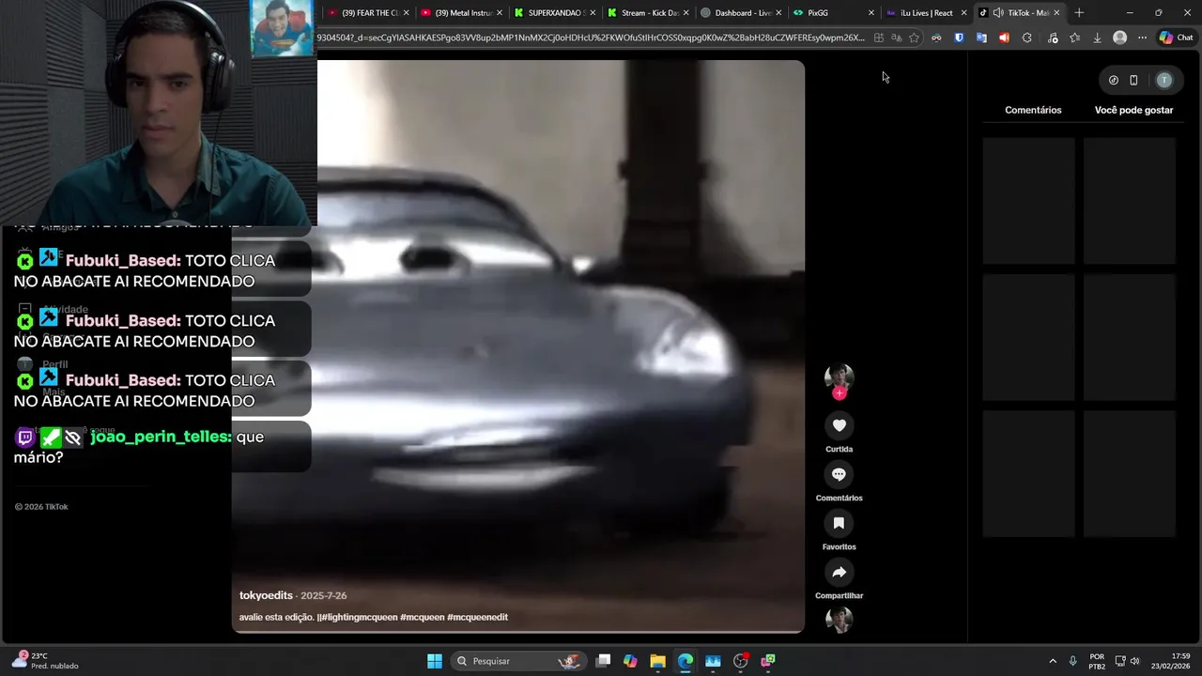Switch to iLu Lives React tab
The image size is (1202, 676).
tap(925, 13)
